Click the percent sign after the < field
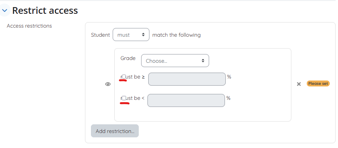Image resolution: width=338 pixels, height=148 pixels. (x=228, y=98)
